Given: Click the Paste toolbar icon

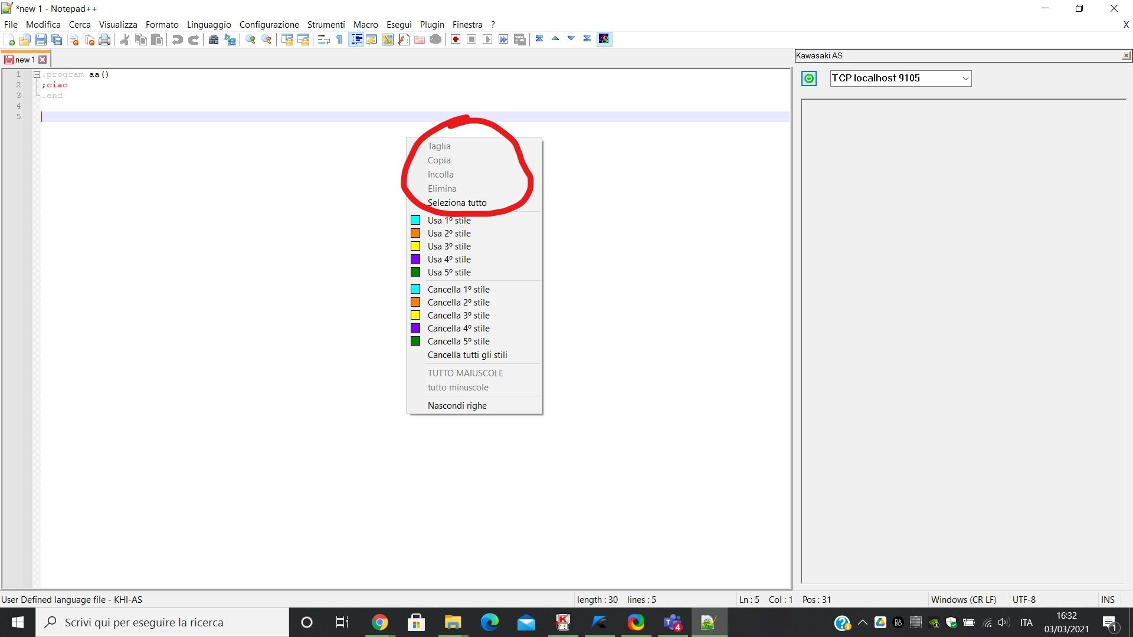Looking at the screenshot, I should (156, 40).
